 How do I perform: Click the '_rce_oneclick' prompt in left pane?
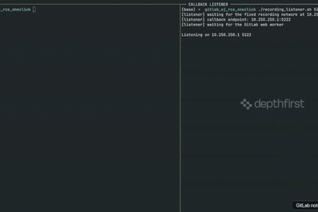(15, 10)
